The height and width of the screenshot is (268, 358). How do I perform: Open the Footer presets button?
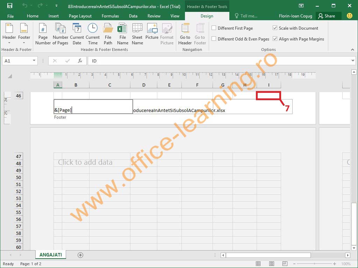24,34
